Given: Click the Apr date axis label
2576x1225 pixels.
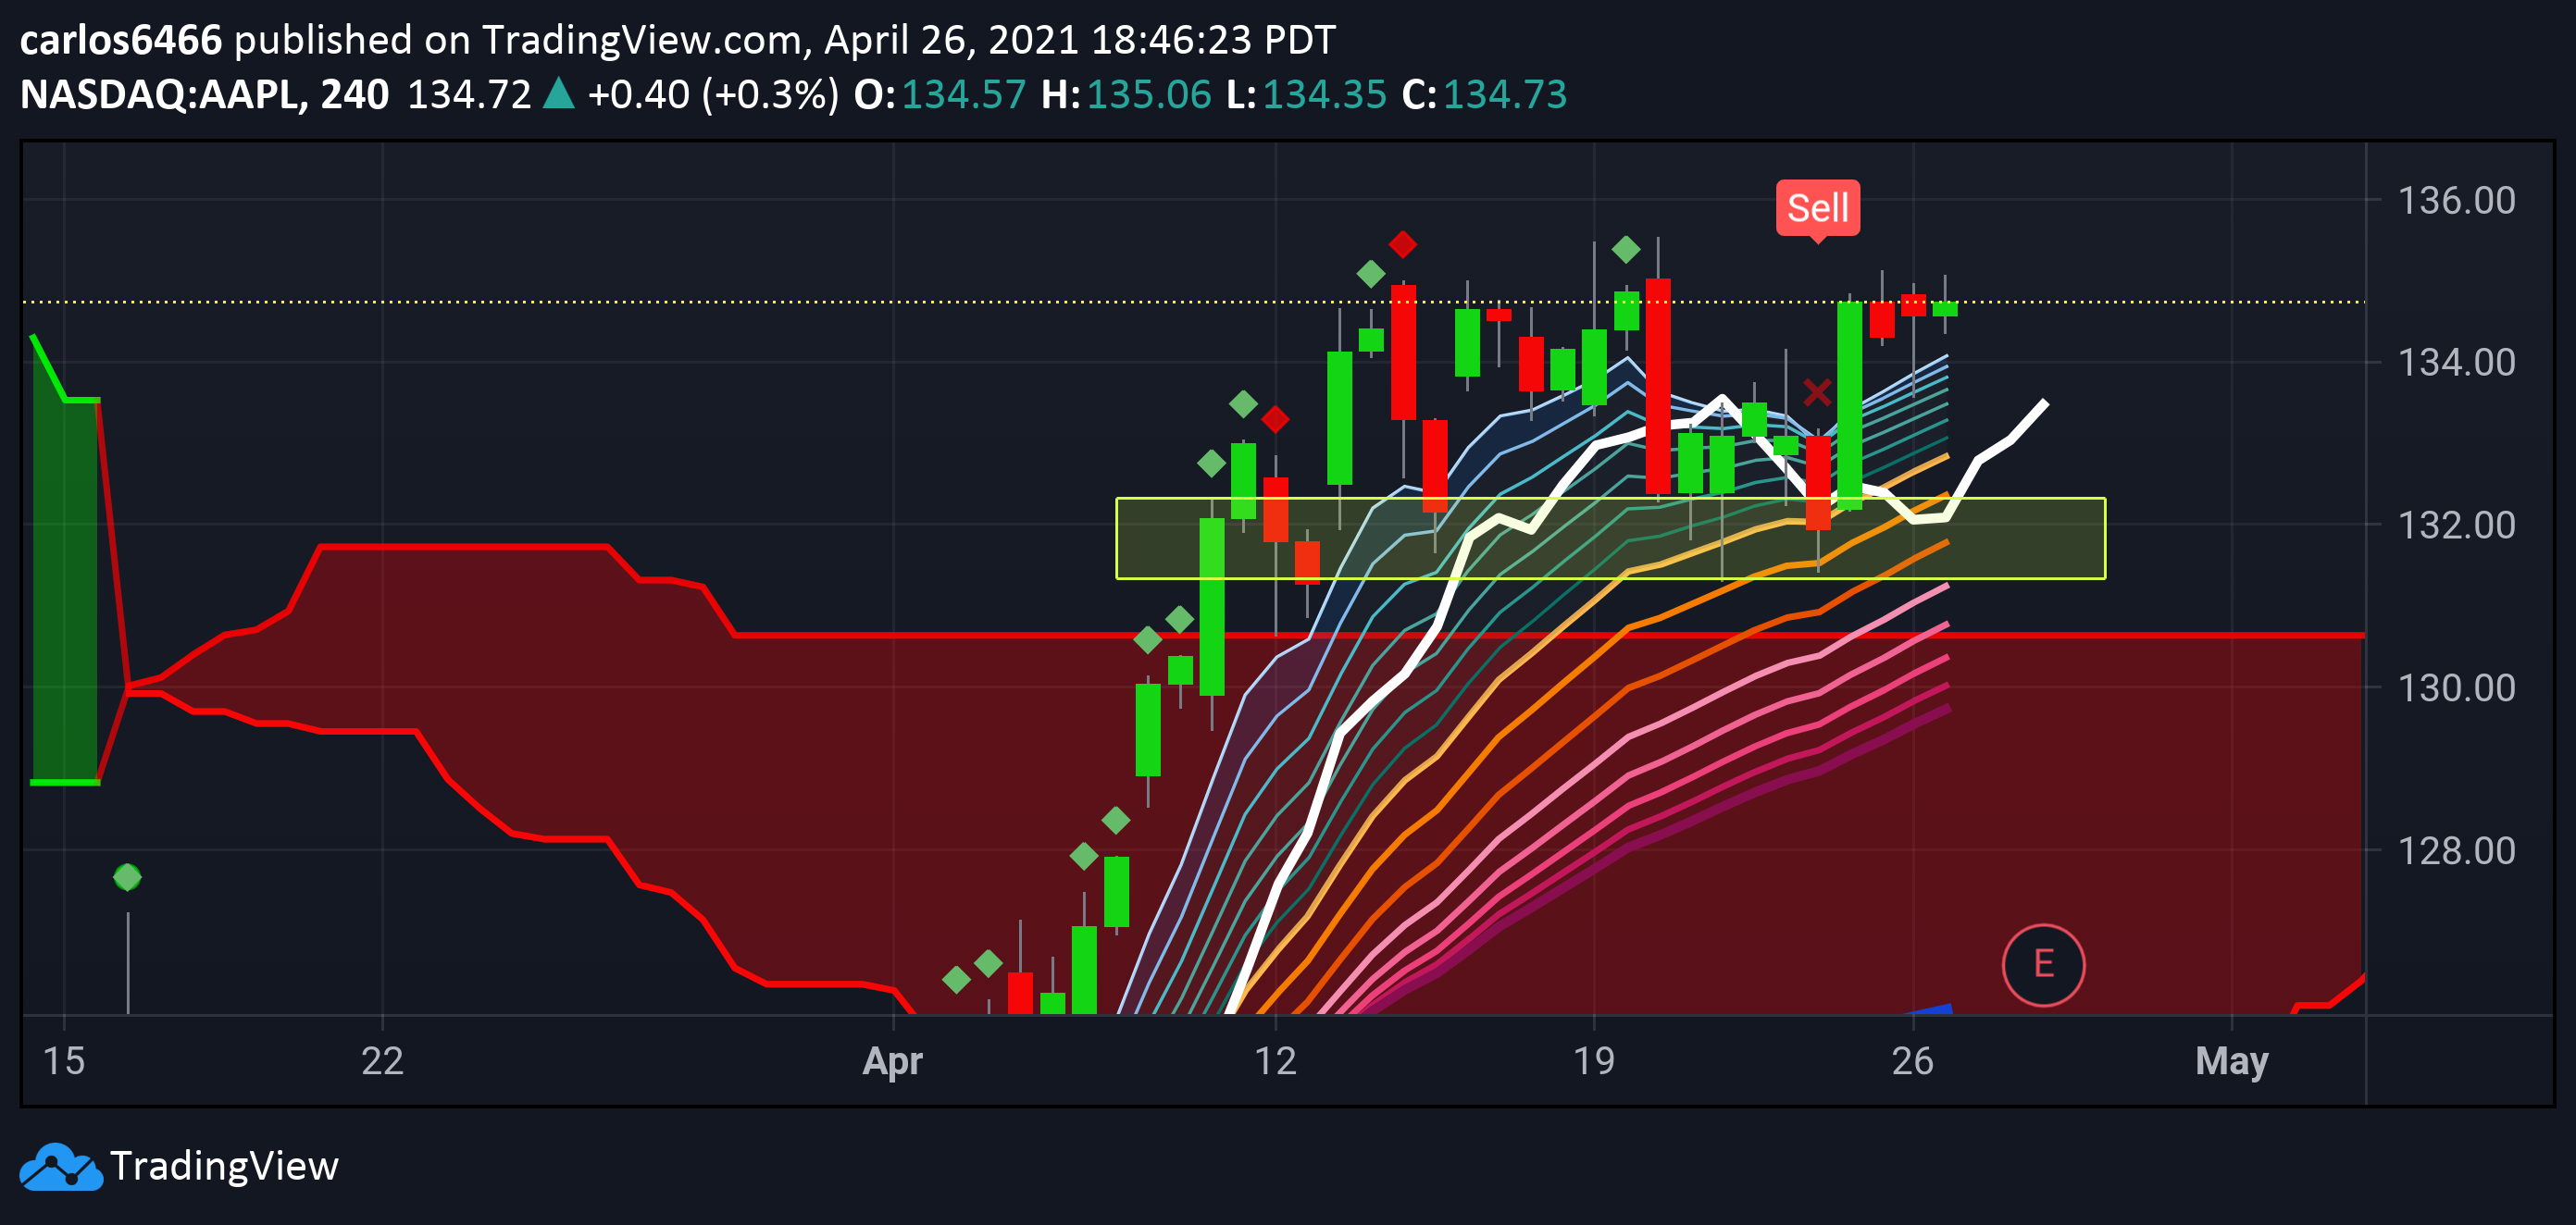Looking at the screenshot, I should (892, 1062).
